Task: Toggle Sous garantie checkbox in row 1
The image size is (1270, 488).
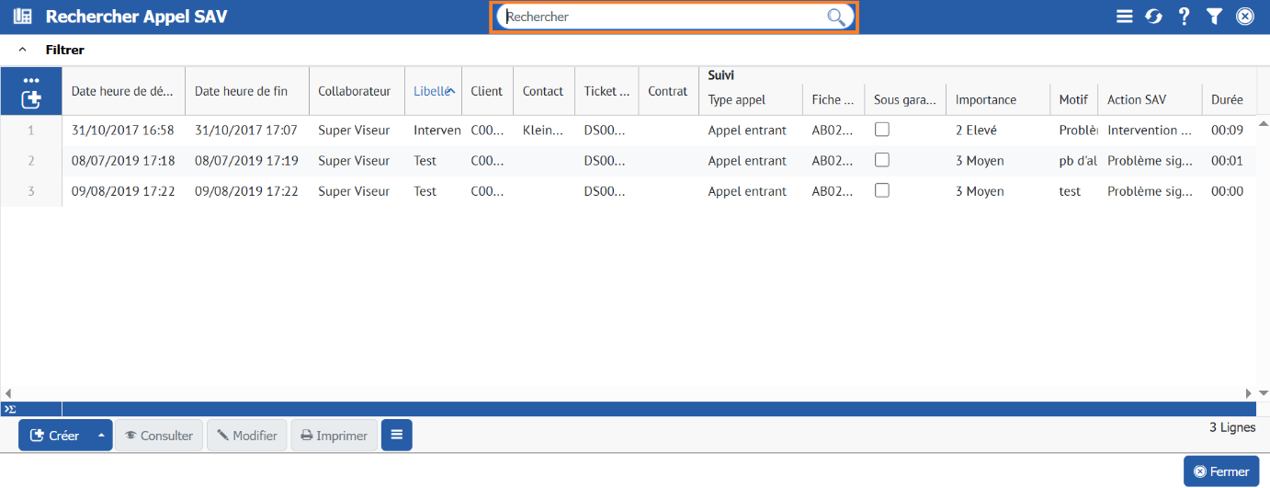Action: tap(881, 130)
